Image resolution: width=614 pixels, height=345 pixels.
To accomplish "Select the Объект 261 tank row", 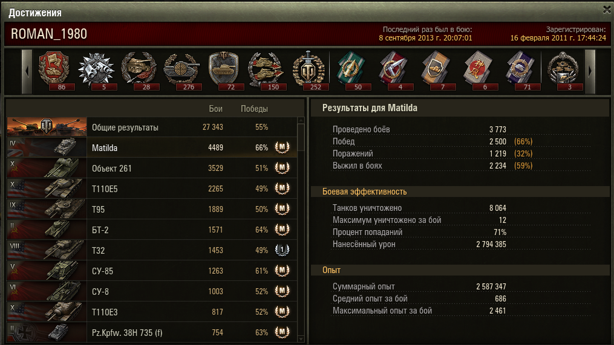I will (152, 168).
